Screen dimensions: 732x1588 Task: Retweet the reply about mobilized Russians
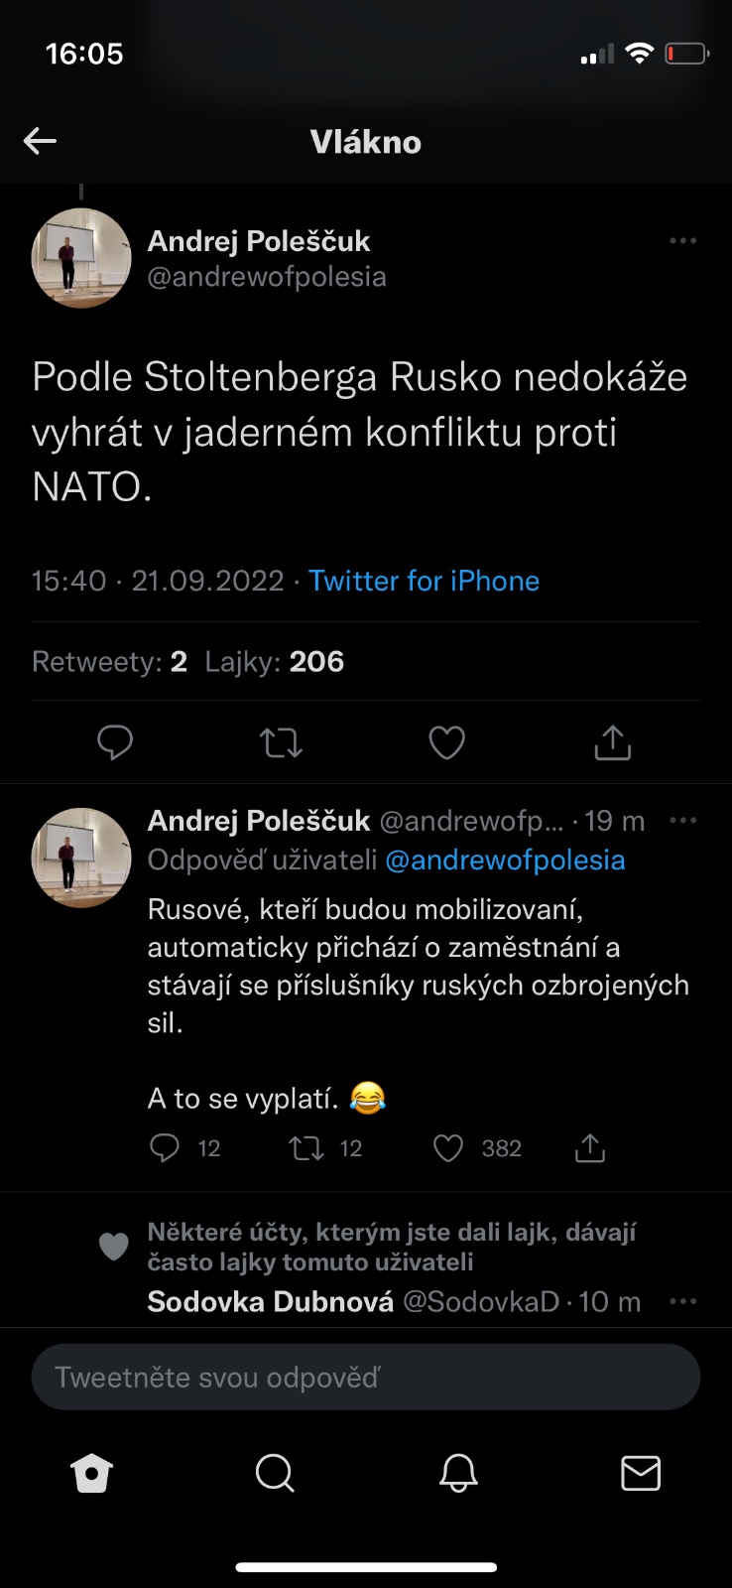(305, 1148)
